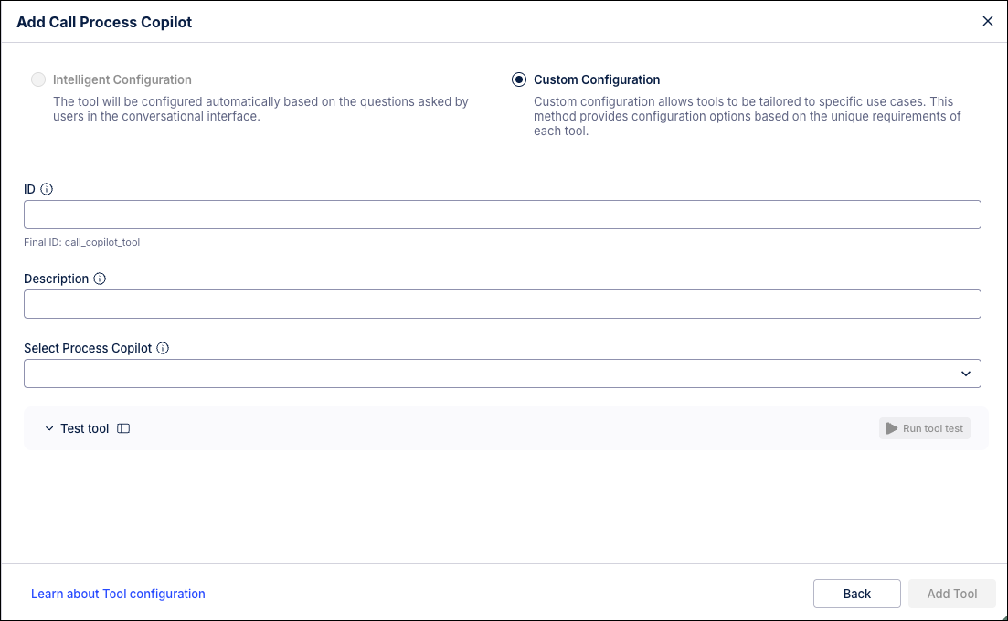Focus the Description text field
Viewport: 1008px width, 621px height.
click(x=502, y=304)
